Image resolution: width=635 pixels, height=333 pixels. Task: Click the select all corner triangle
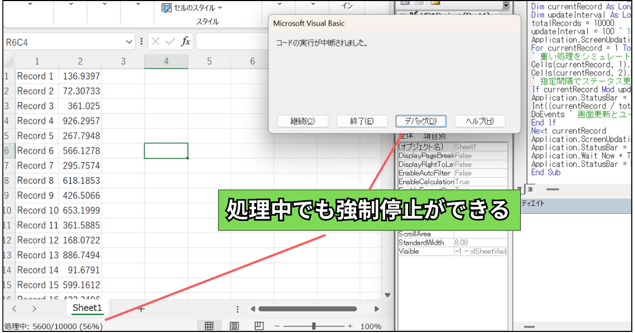(x=9, y=61)
